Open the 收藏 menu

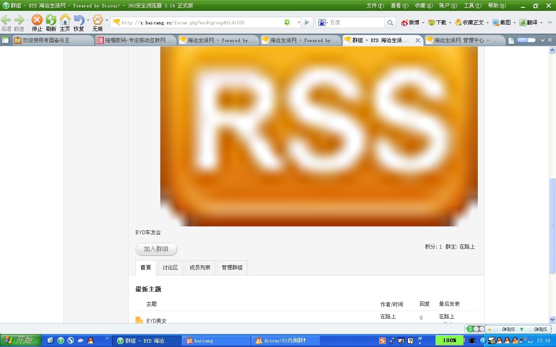[424, 6]
